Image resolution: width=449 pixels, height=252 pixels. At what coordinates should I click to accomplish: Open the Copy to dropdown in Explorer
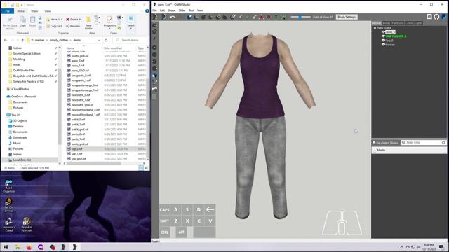click(x=55, y=26)
